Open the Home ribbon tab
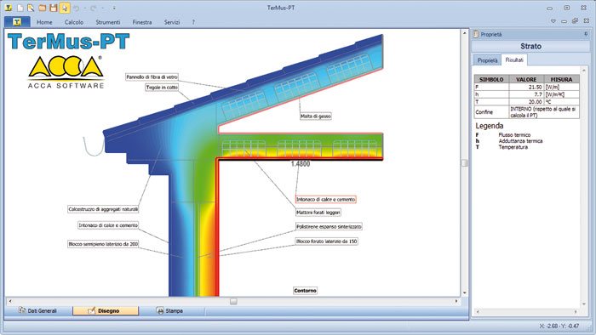 coord(44,22)
